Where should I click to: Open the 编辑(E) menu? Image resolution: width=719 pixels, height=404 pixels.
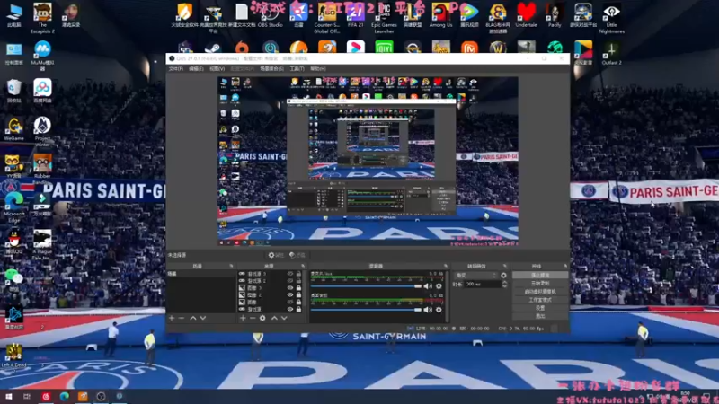[196, 69]
